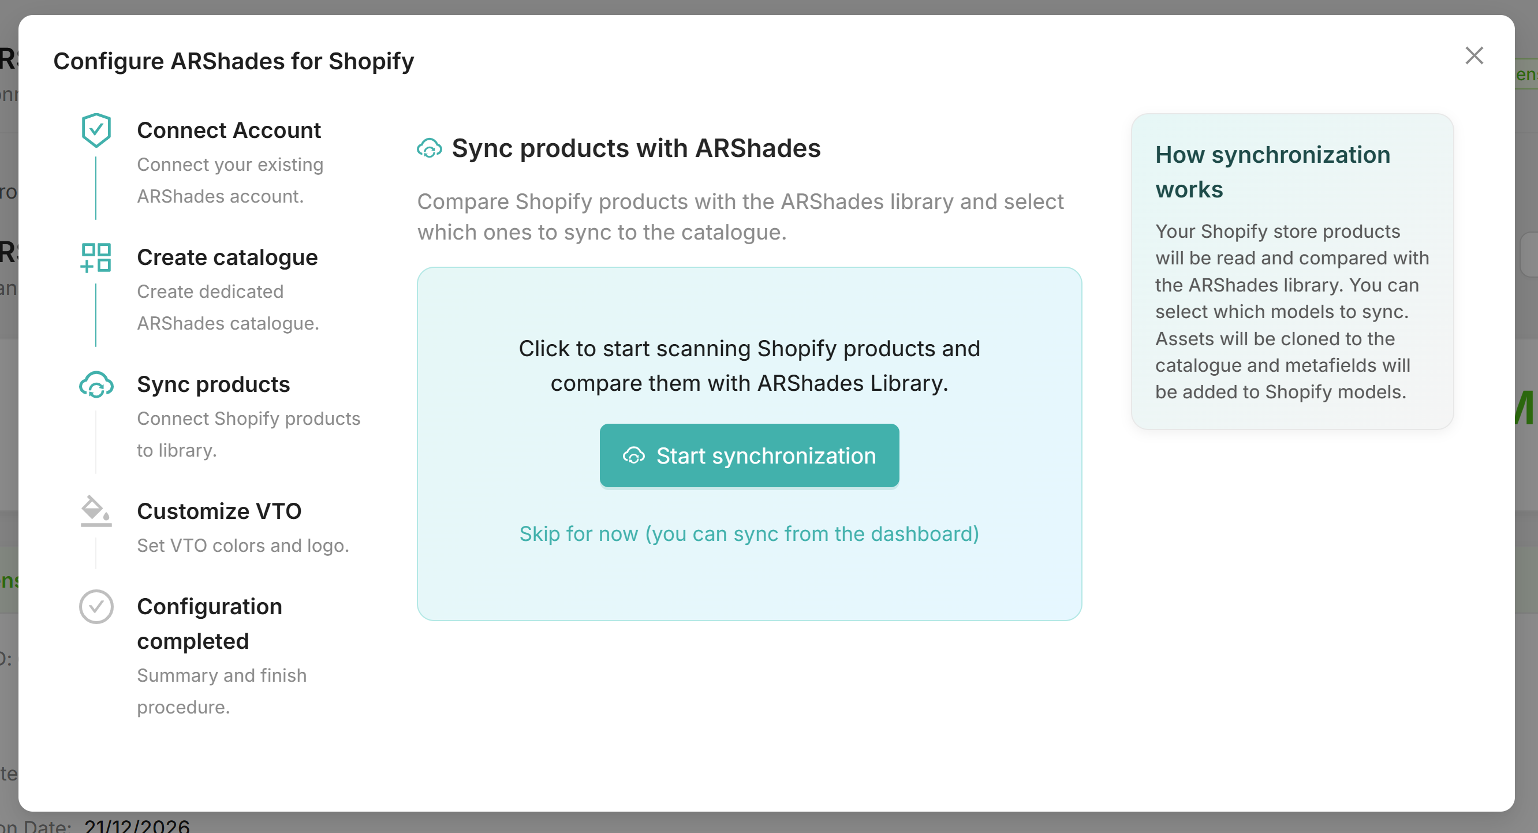Click the Set VTO colors and logo description

tap(243, 545)
